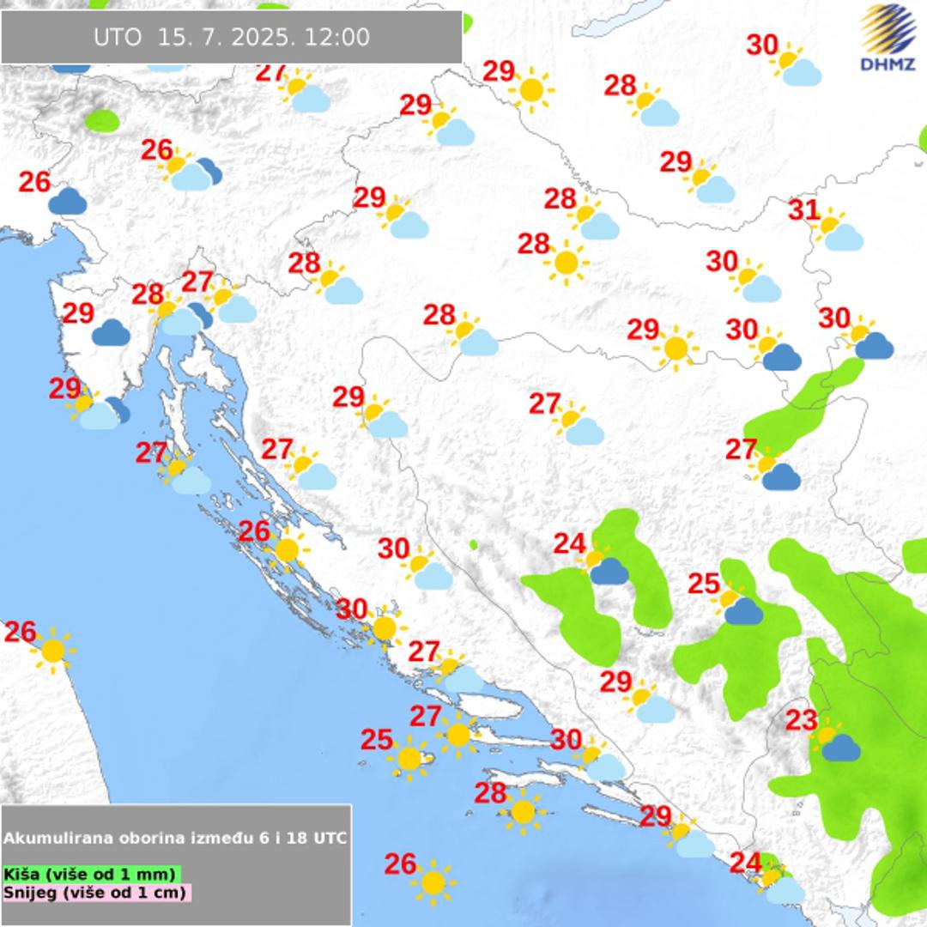Select the full sun icon beside 27
This screenshot has height=927, width=927.
click(x=457, y=735)
